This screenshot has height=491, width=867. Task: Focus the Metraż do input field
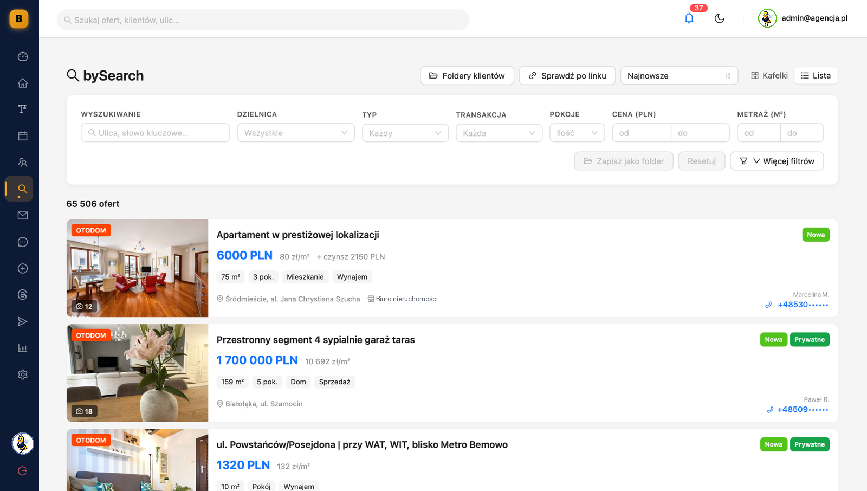click(802, 133)
